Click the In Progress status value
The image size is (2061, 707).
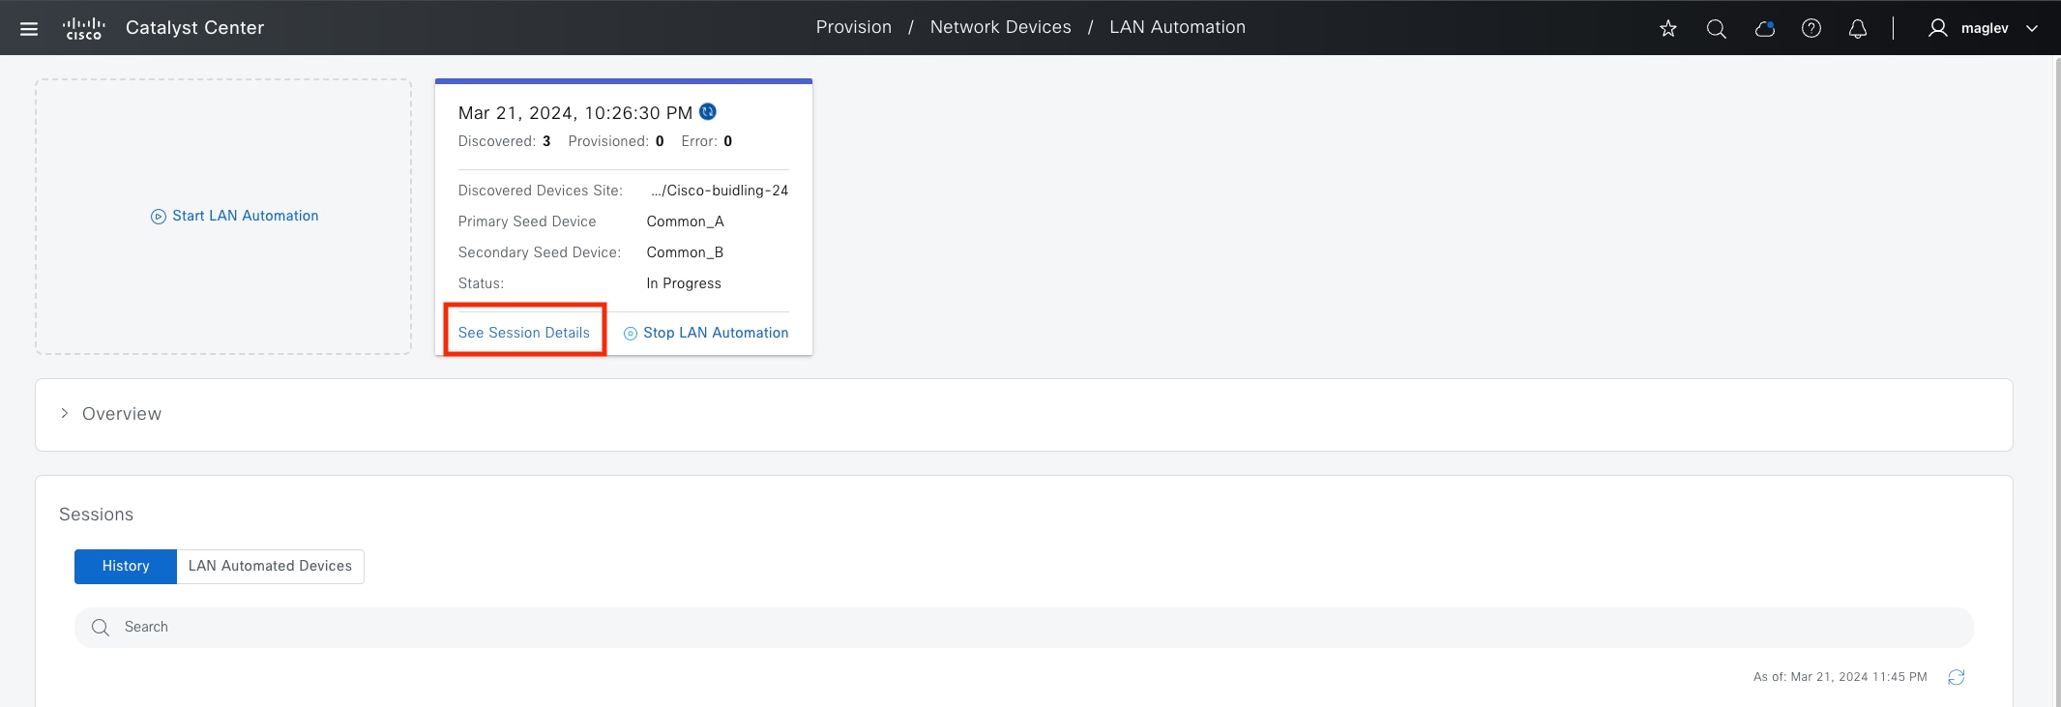click(x=684, y=283)
